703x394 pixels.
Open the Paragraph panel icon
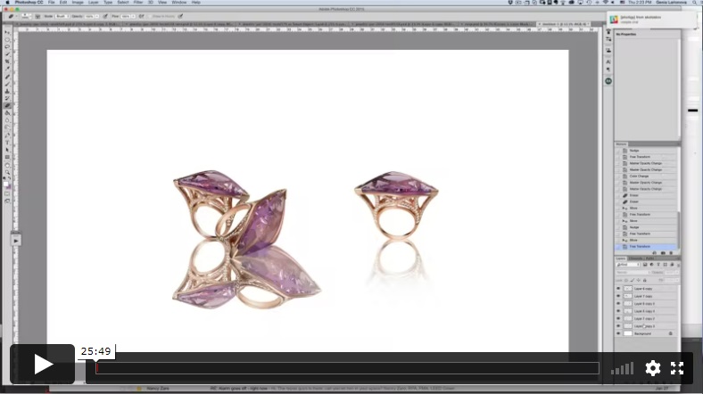point(608,70)
